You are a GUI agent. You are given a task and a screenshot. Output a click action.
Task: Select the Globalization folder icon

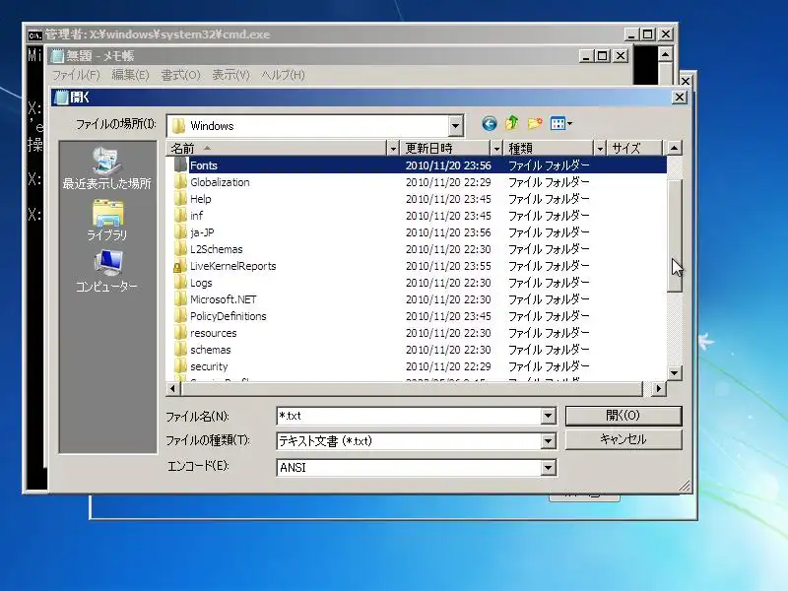180,182
